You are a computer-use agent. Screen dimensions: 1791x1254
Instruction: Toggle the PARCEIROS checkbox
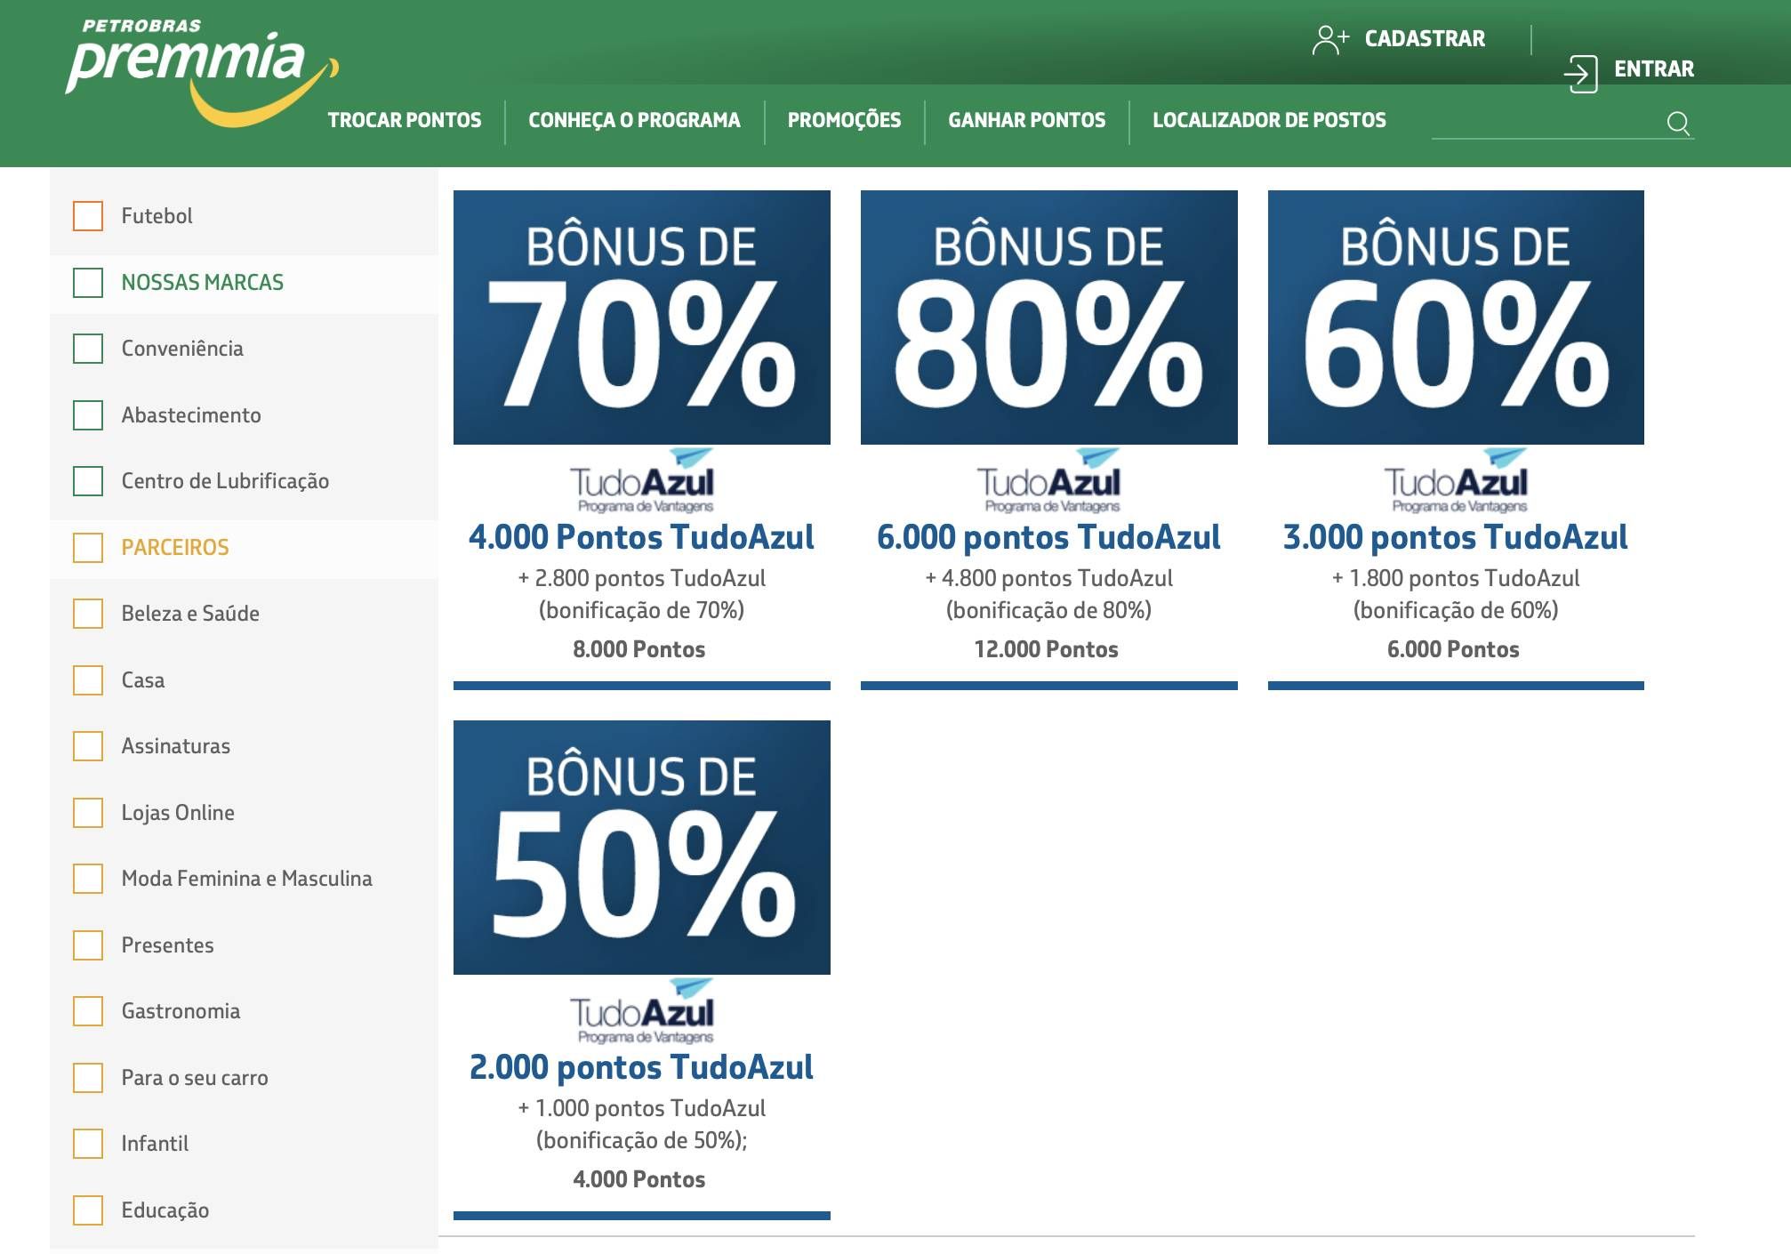pyautogui.click(x=88, y=548)
